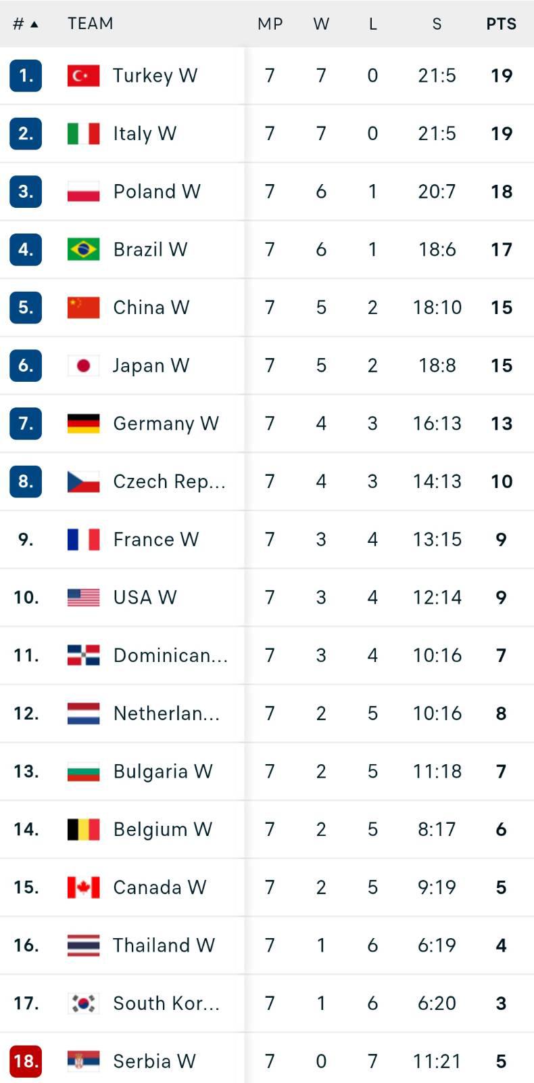Sort table by PTS column header

point(501,24)
